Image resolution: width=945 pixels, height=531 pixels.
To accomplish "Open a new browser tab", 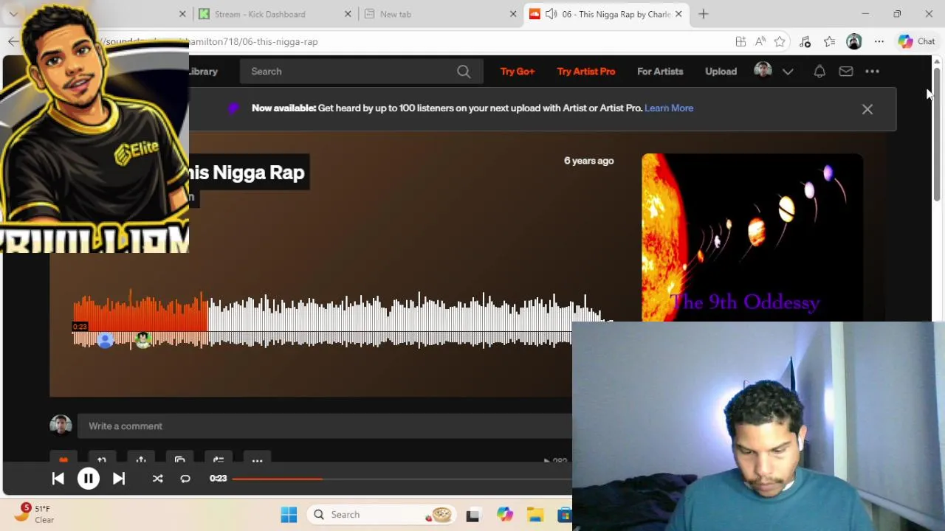I will pyautogui.click(x=704, y=14).
